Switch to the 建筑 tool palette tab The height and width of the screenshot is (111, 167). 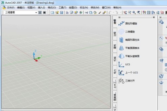pos(115,47)
